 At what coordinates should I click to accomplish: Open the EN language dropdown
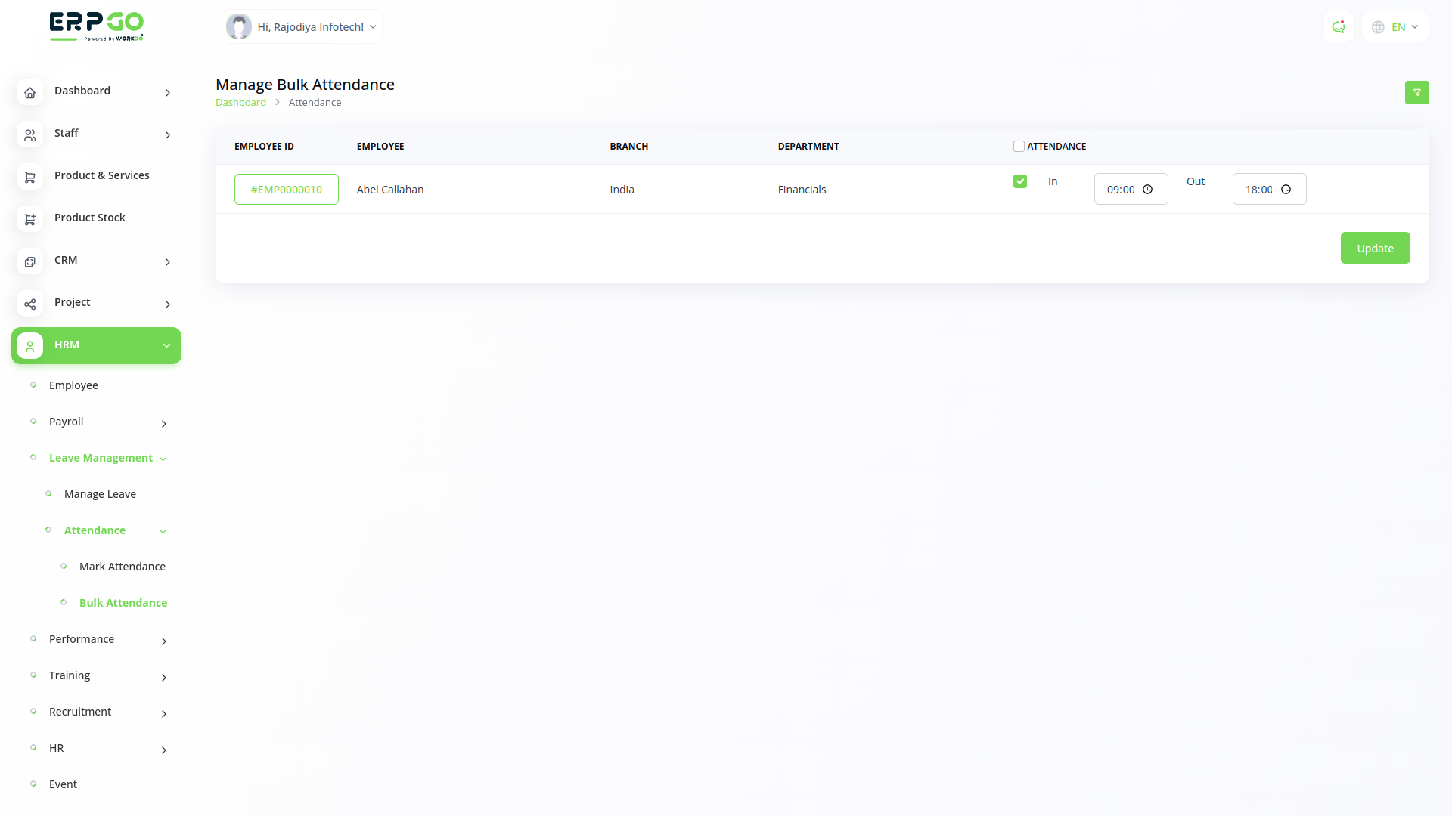coord(1395,27)
